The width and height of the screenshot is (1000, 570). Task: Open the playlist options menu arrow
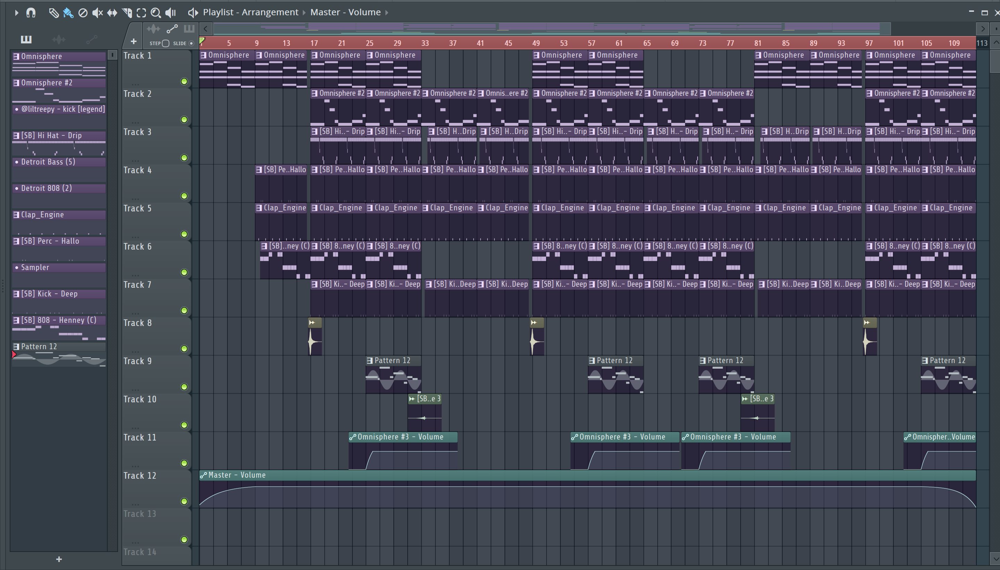click(16, 13)
